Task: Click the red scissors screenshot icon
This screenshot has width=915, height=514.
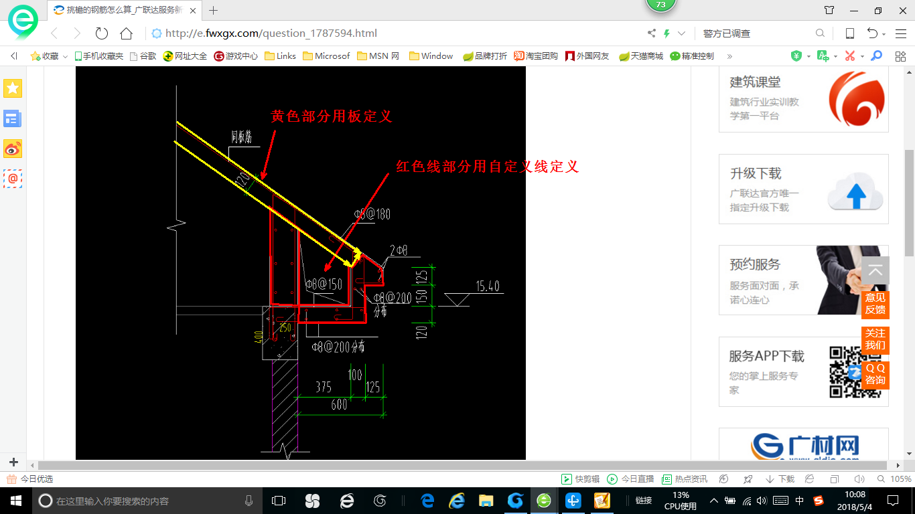Action: click(850, 56)
